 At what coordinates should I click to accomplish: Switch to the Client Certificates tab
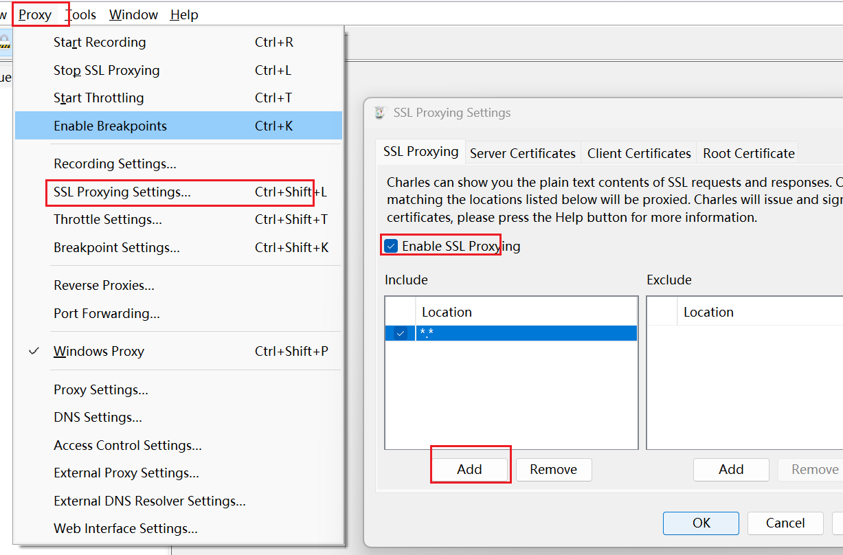pyautogui.click(x=638, y=154)
